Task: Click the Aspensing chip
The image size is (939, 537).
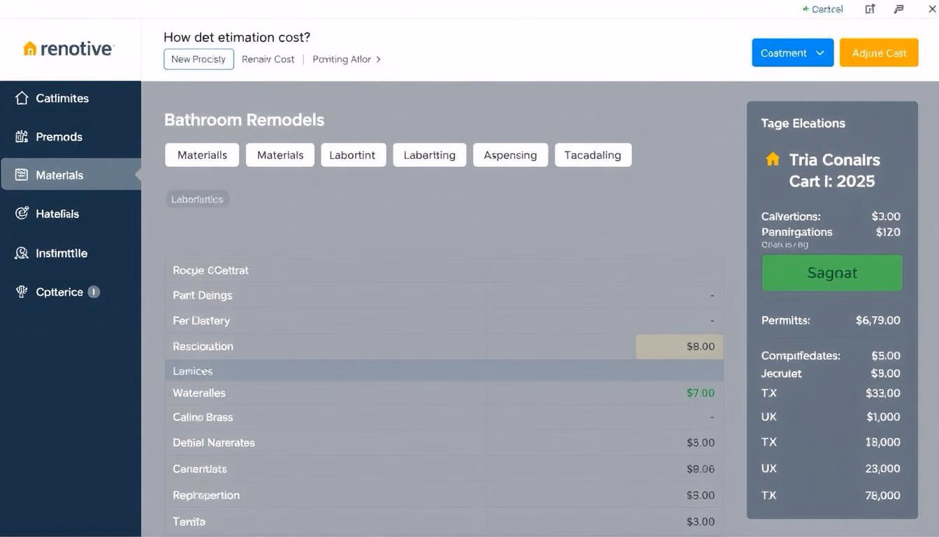Action: pos(511,155)
